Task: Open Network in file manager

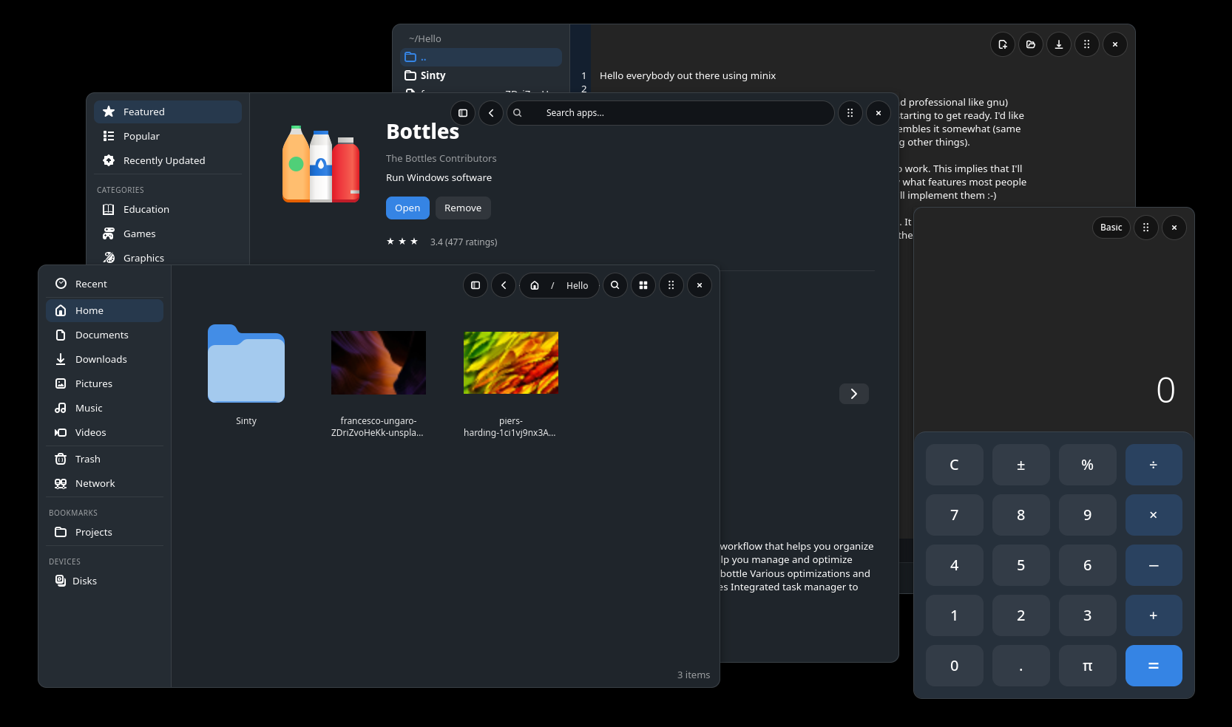Action: 104,483
